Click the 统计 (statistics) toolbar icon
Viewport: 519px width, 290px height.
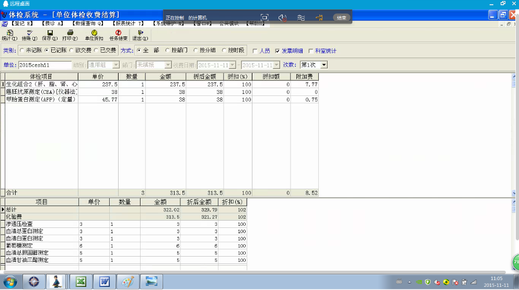tap(9, 35)
